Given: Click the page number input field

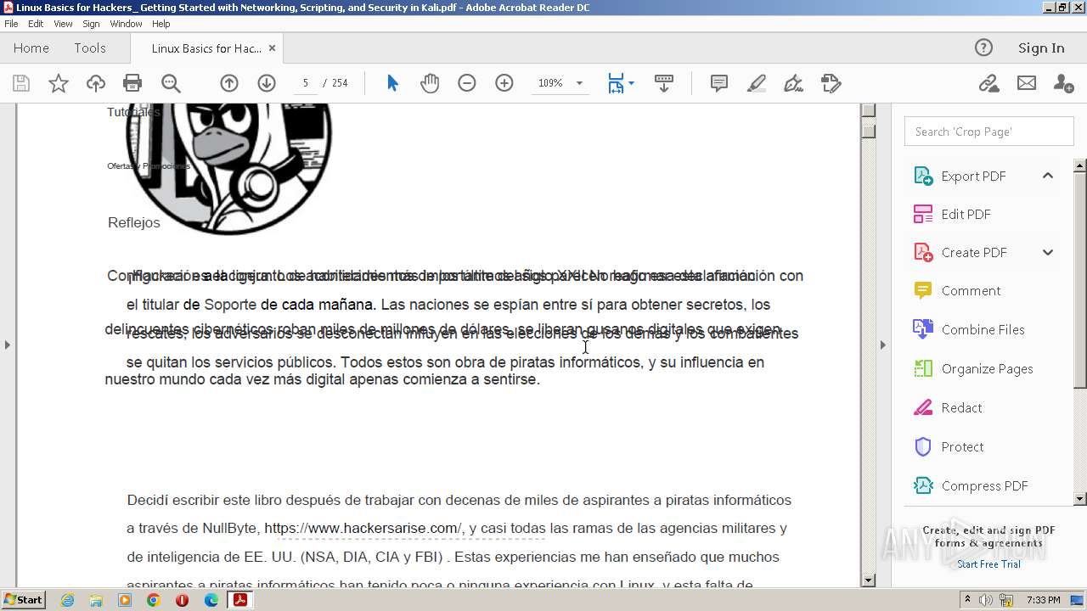Looking at the screenshot, I should click(305, 83).
